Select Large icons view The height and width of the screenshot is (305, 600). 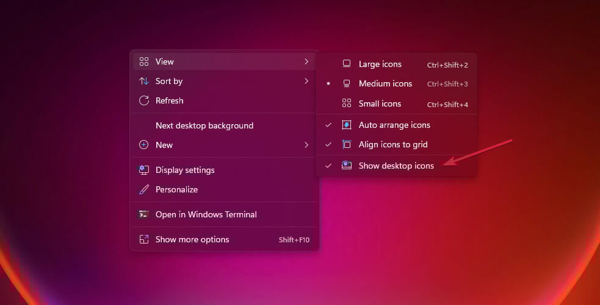396,64
